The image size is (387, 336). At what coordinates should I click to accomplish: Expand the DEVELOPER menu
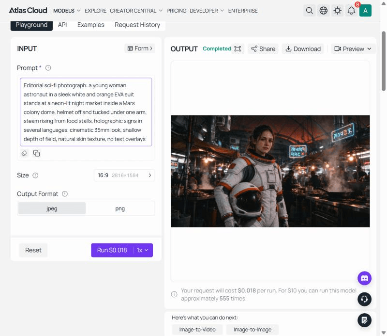207,11
